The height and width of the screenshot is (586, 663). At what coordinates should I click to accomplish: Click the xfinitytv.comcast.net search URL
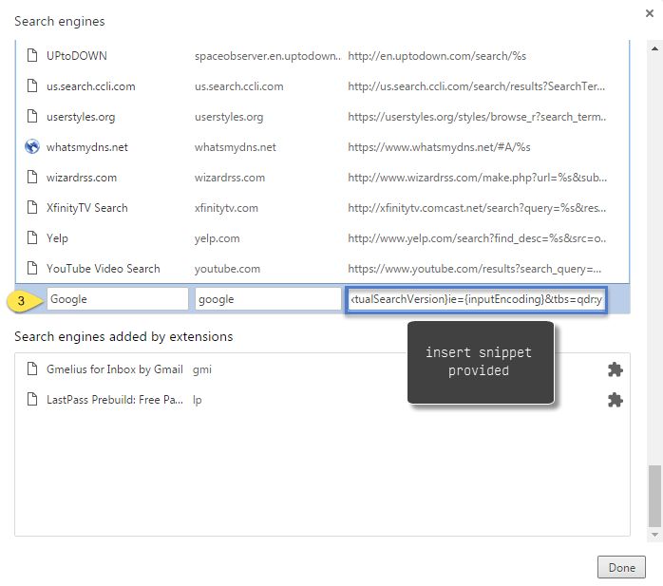[477, 208]
